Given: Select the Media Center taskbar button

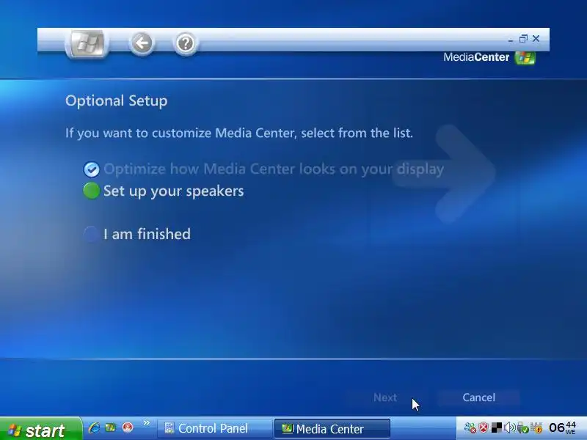Looking at the screenshot, I should (332, 428).
